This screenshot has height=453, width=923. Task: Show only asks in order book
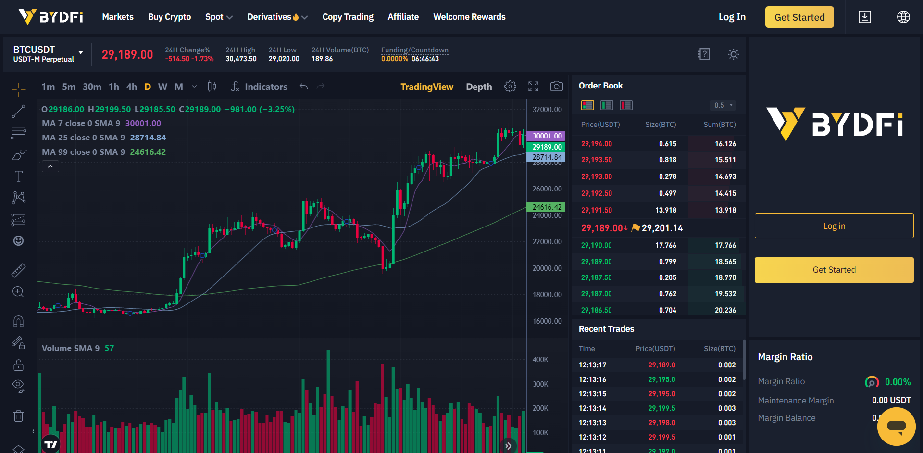tap(626, 105)
